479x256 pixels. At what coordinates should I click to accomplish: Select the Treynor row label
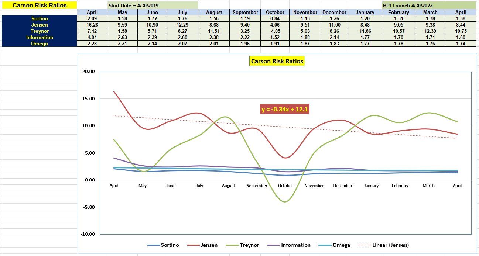point(40,31)
